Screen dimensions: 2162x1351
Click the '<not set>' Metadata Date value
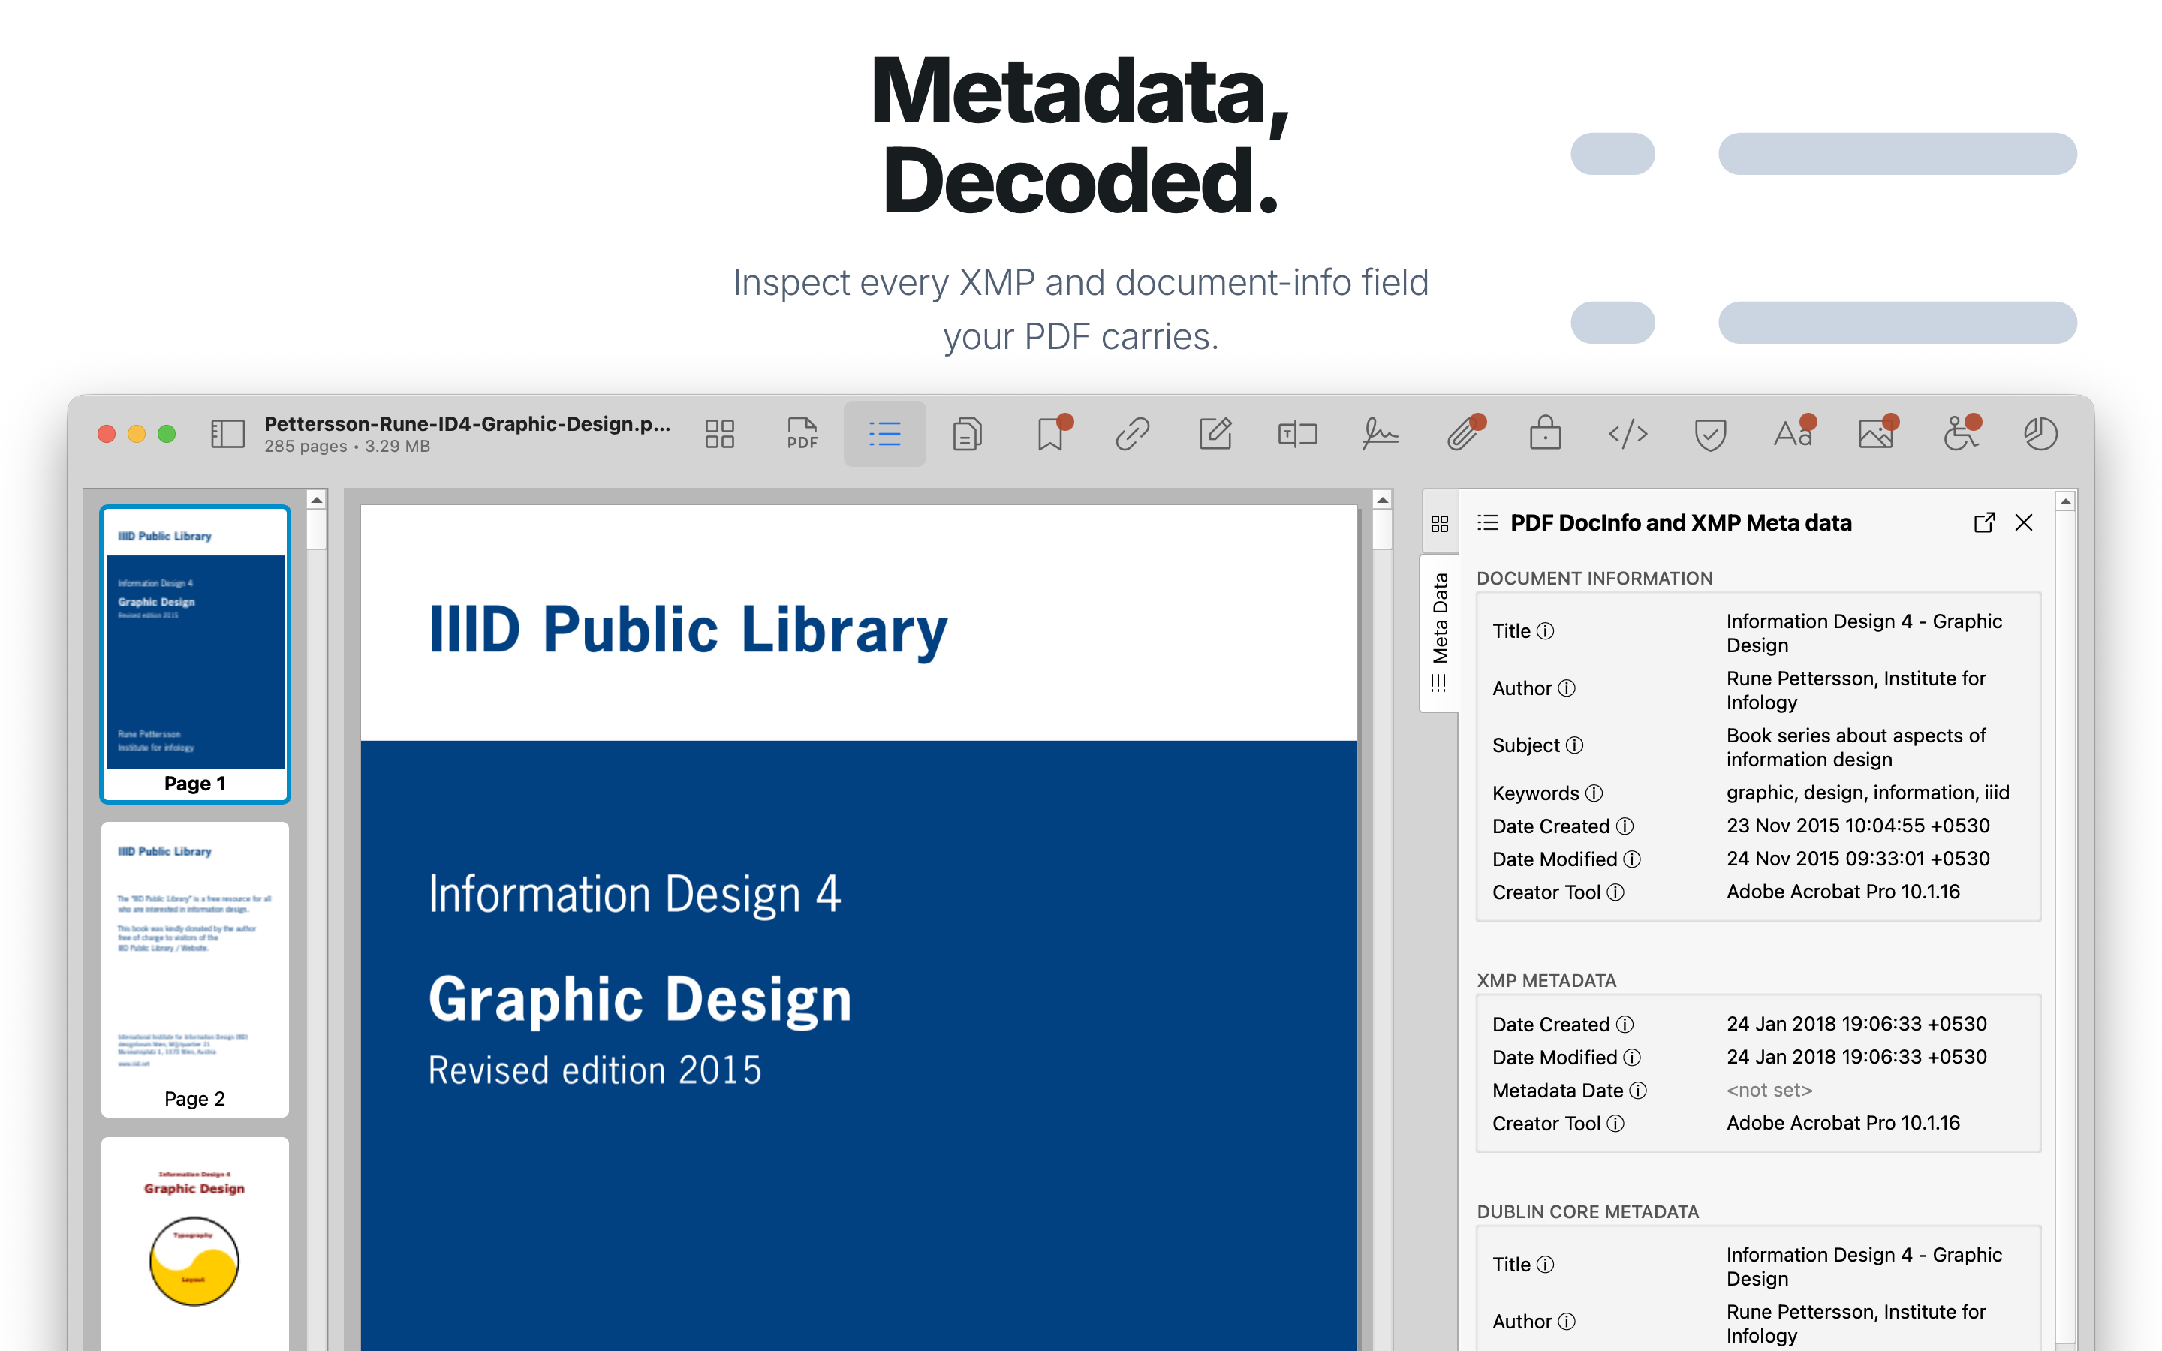tap(1769, 1091)
